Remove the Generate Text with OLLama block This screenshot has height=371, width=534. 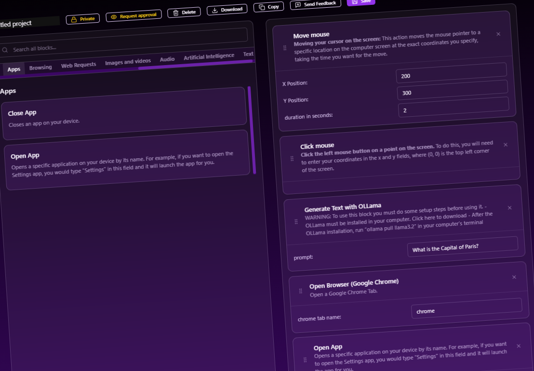pos(509,207)
